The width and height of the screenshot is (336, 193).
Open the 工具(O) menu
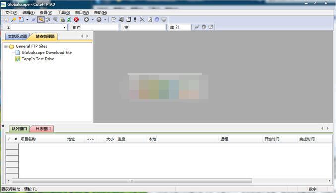(x=64, y=13)
